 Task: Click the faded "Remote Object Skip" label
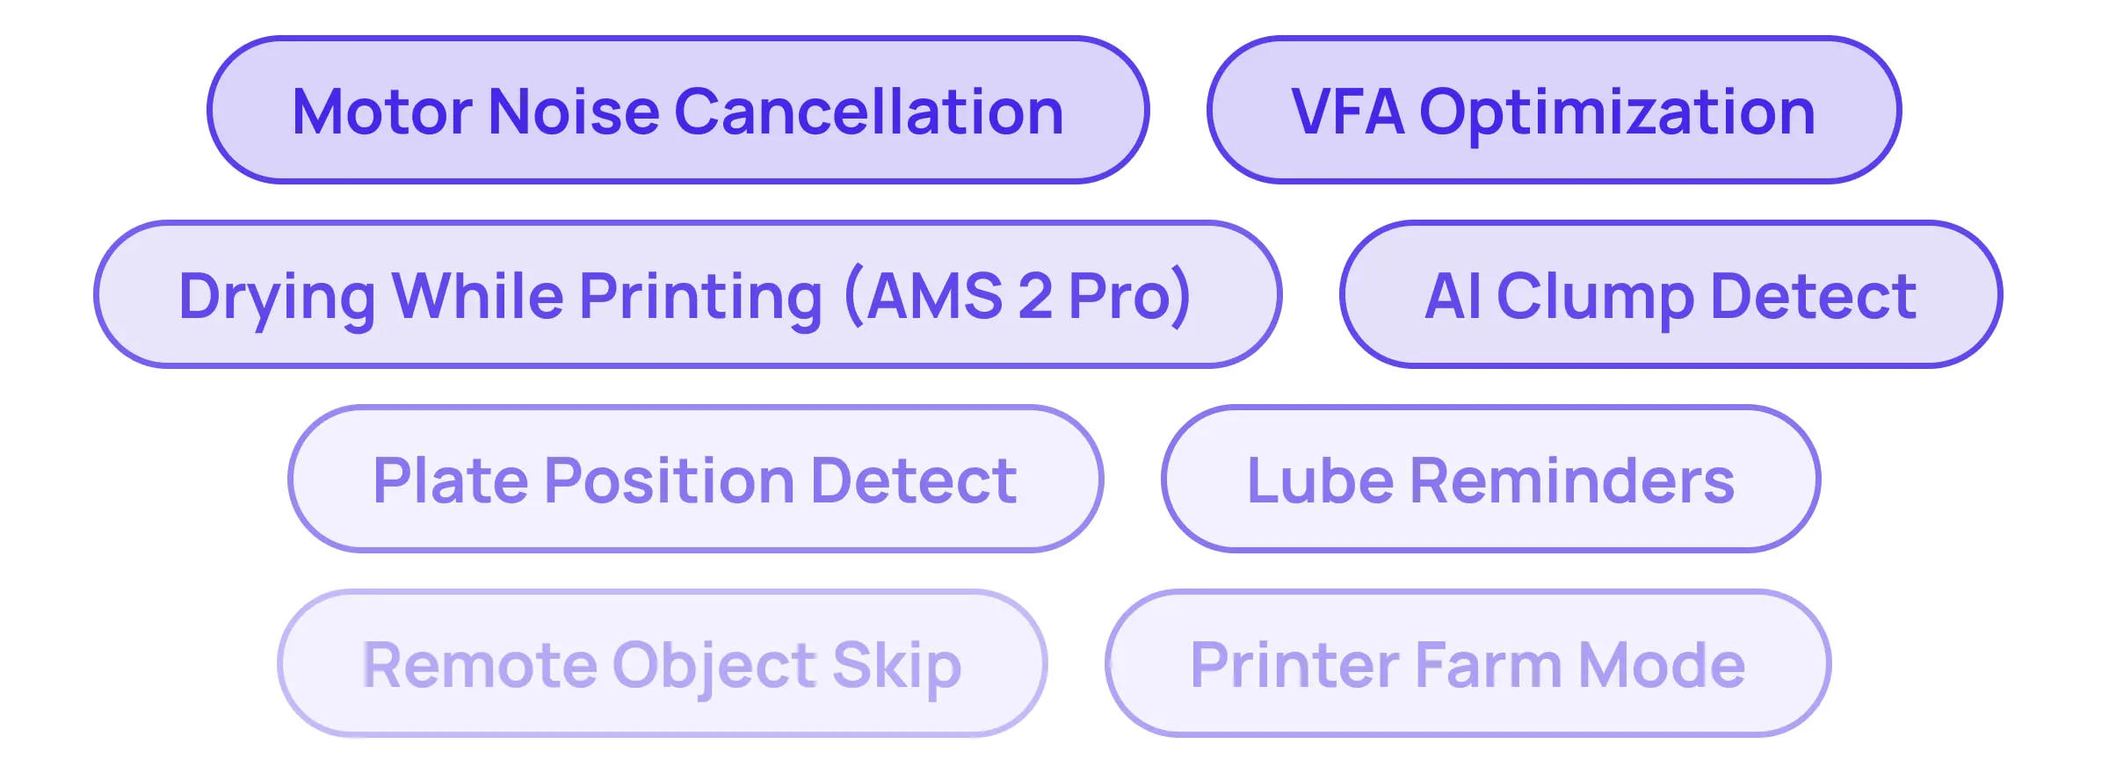tap(662, 666)
